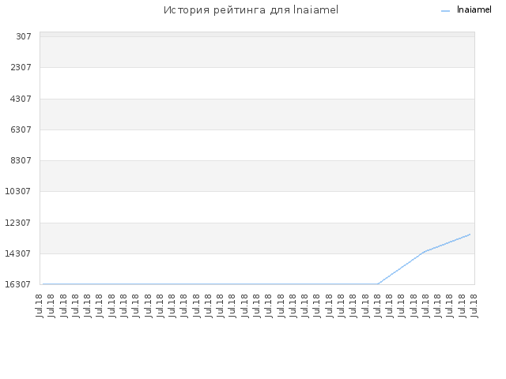Viewport: 506px width, 379px height.
Task: Click the 12307 horizontal gridline mid-chart
Action: point(257,223)
